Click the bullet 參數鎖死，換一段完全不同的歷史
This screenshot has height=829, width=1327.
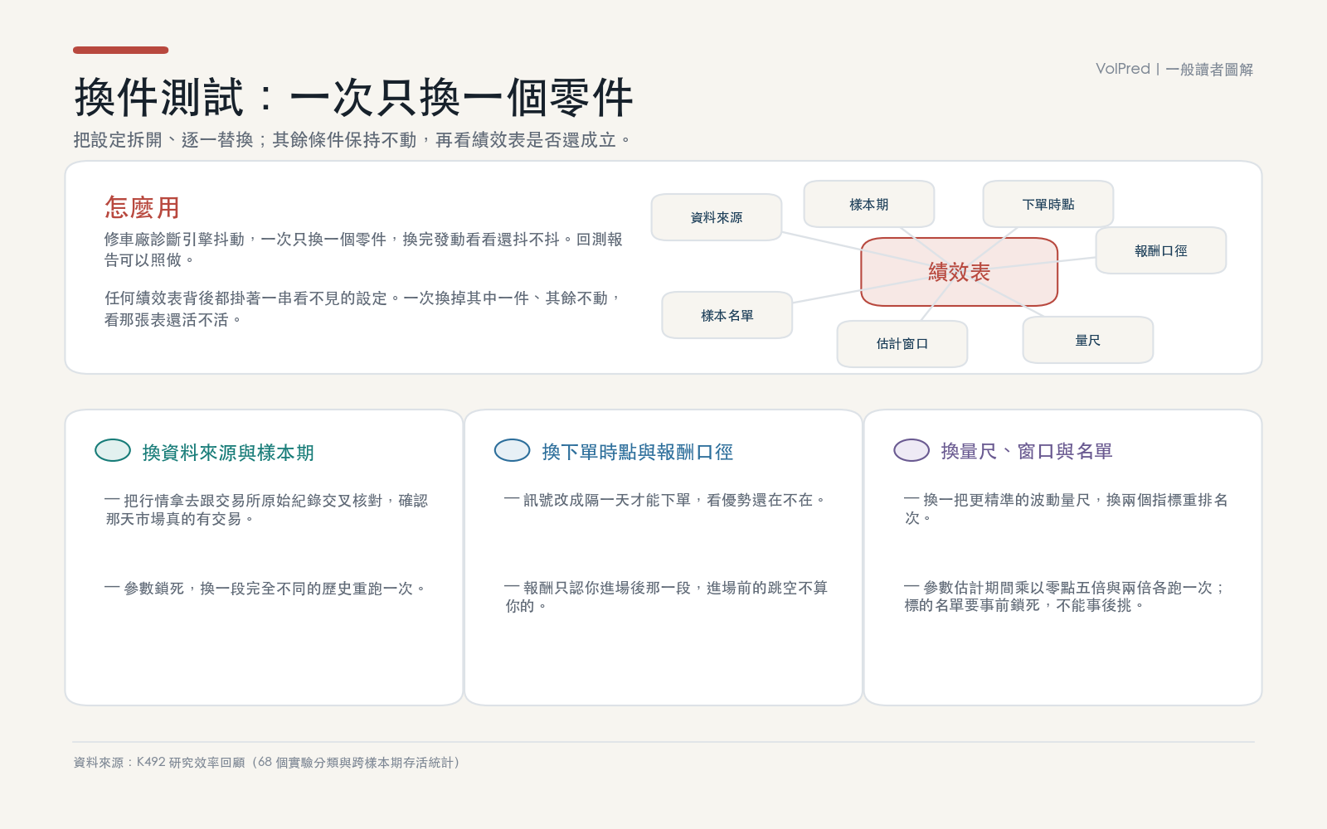(x=265, y=589)
